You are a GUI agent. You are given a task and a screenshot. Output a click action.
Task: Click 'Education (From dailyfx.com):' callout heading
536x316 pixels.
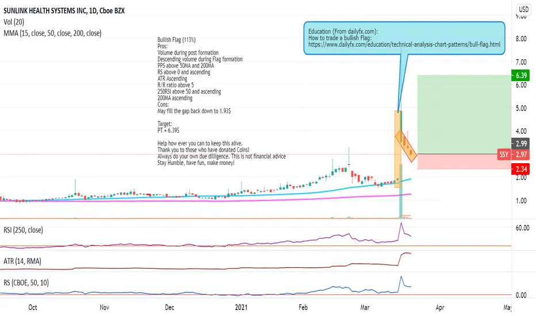click(x=343, y=32)
